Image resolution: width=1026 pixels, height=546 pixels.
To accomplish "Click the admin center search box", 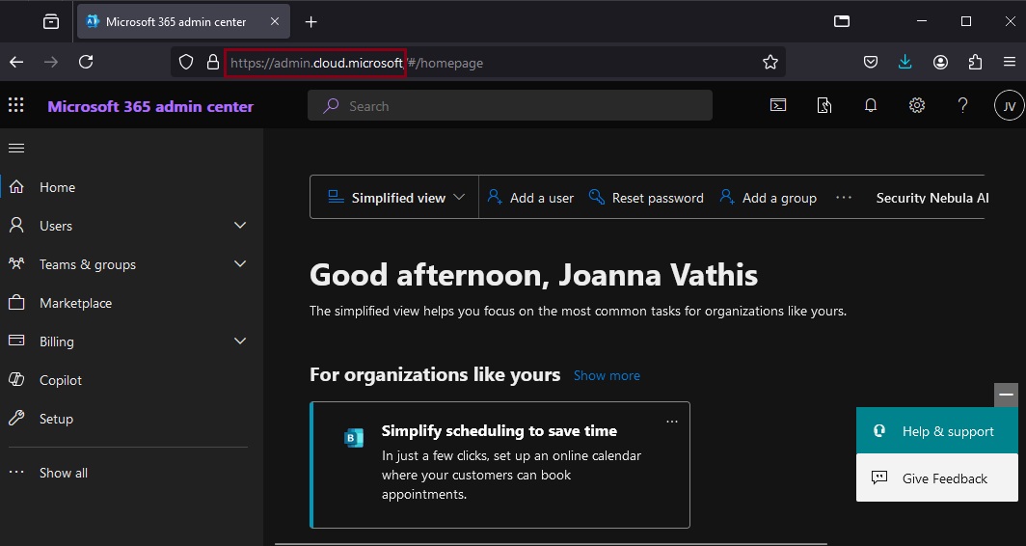I will [509, 106].
